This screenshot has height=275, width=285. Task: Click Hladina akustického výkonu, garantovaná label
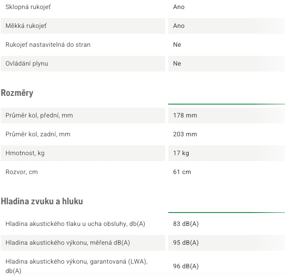(77, 266)
